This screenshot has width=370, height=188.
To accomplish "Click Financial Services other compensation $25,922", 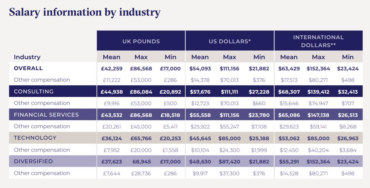I will click(200, 126).
